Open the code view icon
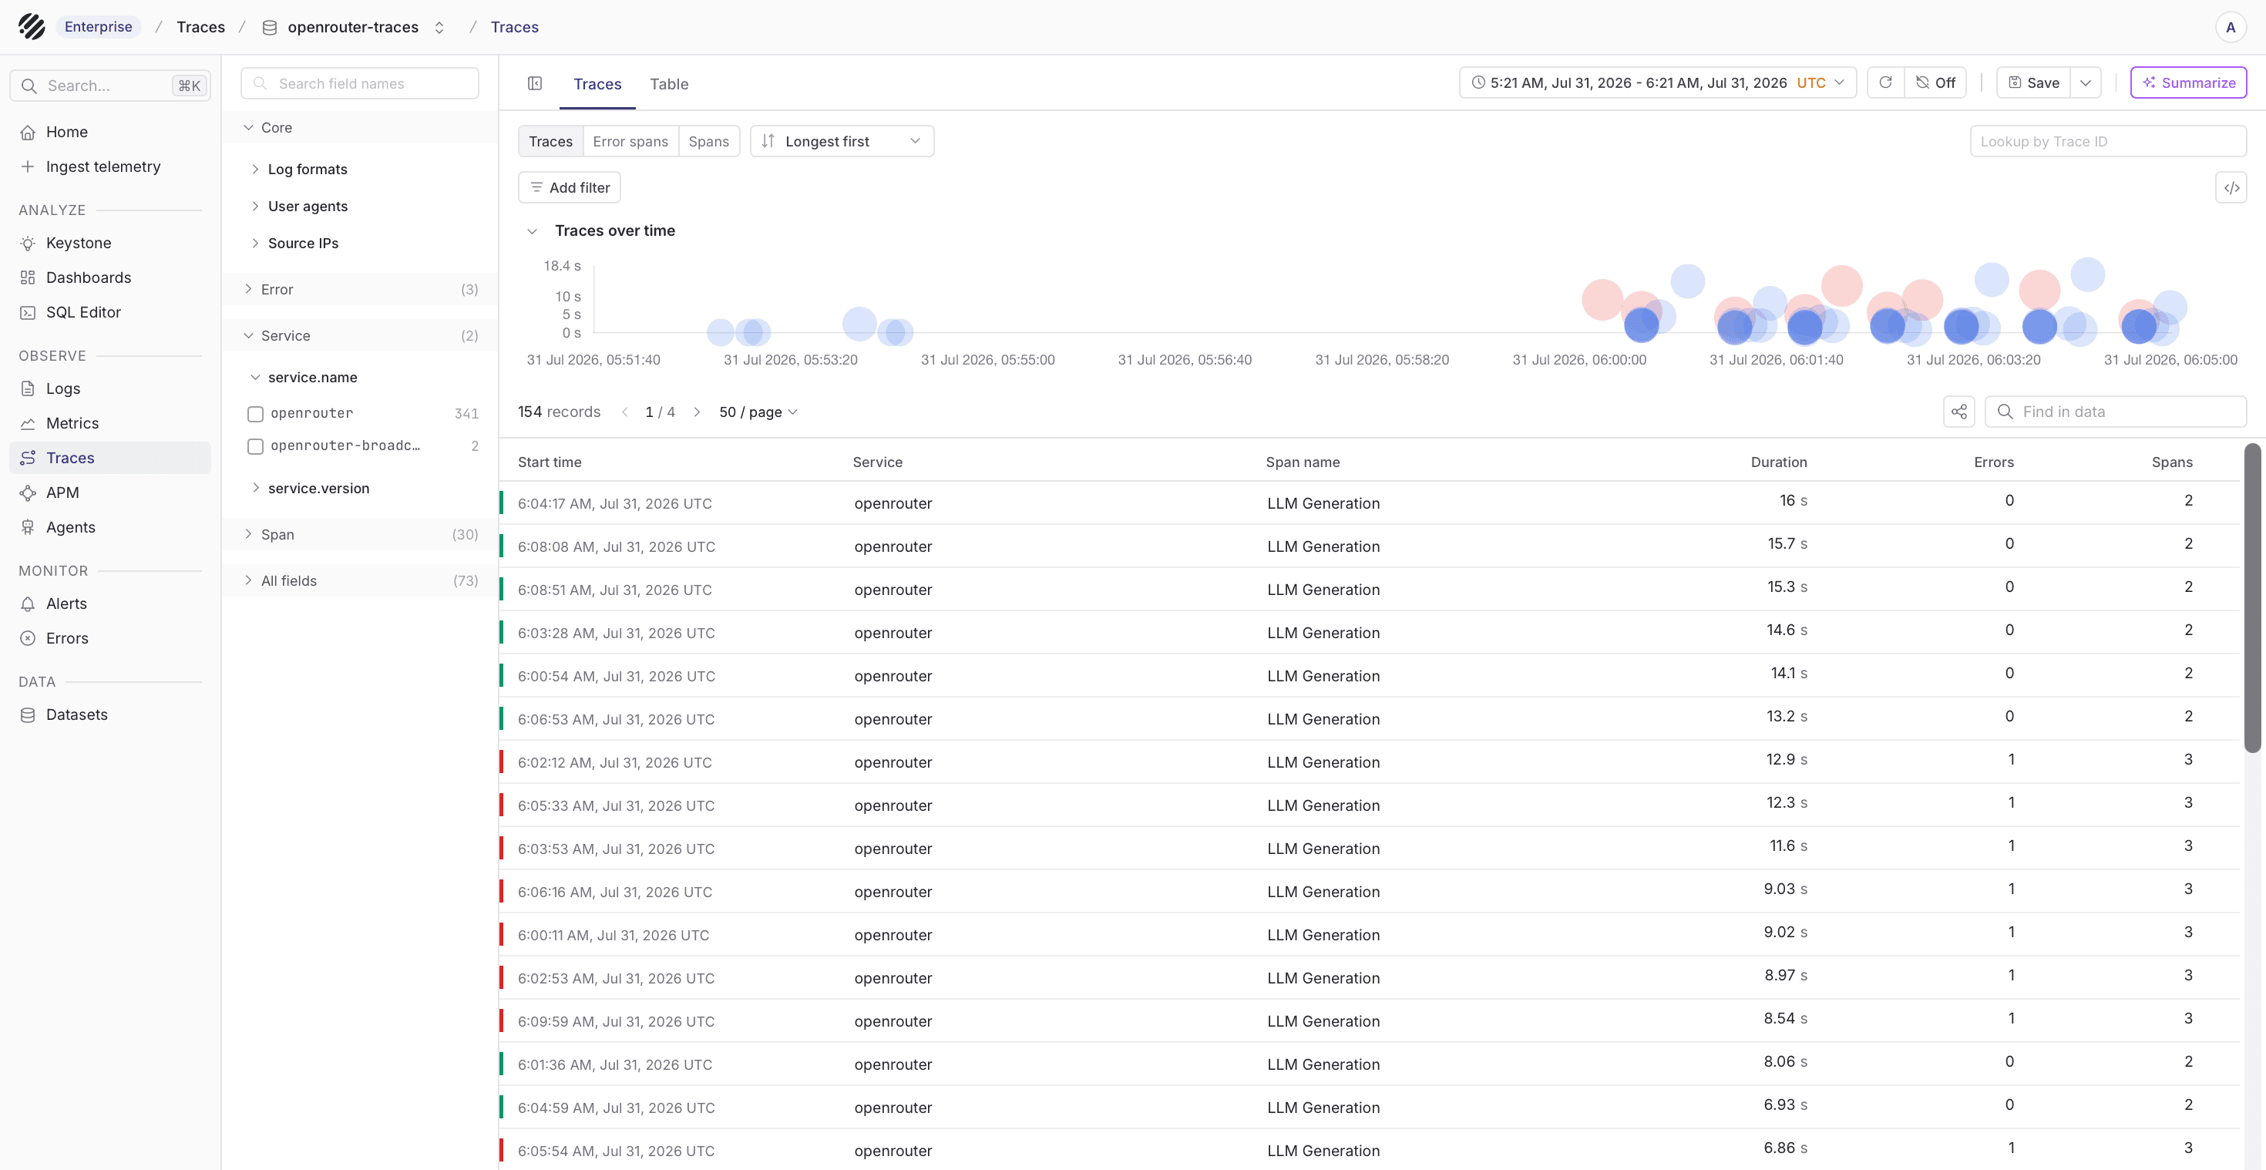Image resolution: width=2266 pixels, height=1170 pixels. click(2231, 187)
